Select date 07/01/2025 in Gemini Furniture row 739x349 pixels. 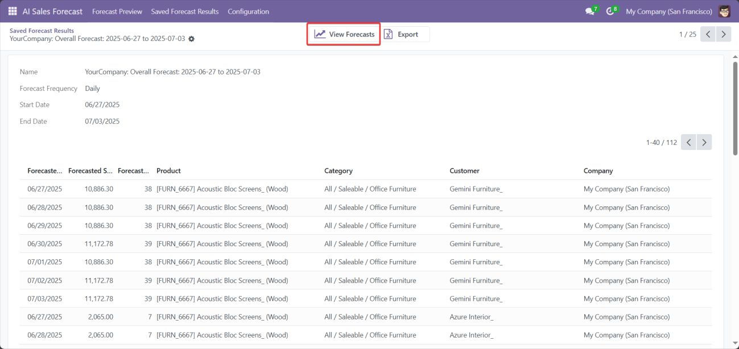pyautogui.click(x=45, y=262)
